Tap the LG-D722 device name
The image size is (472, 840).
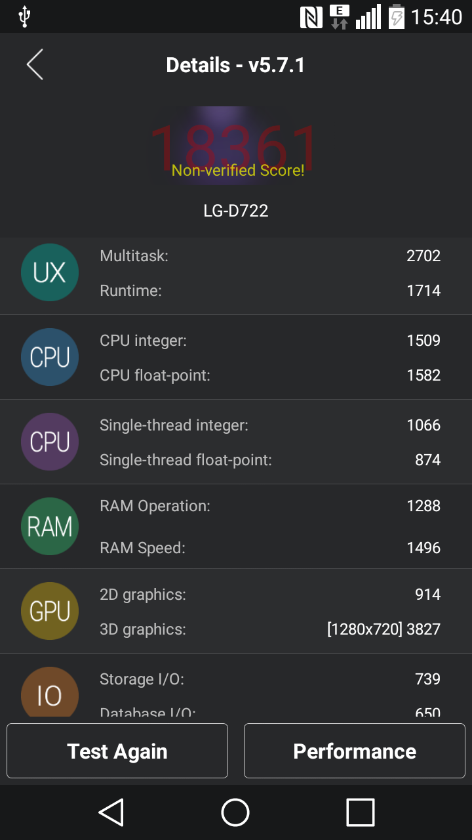[236, 211]
